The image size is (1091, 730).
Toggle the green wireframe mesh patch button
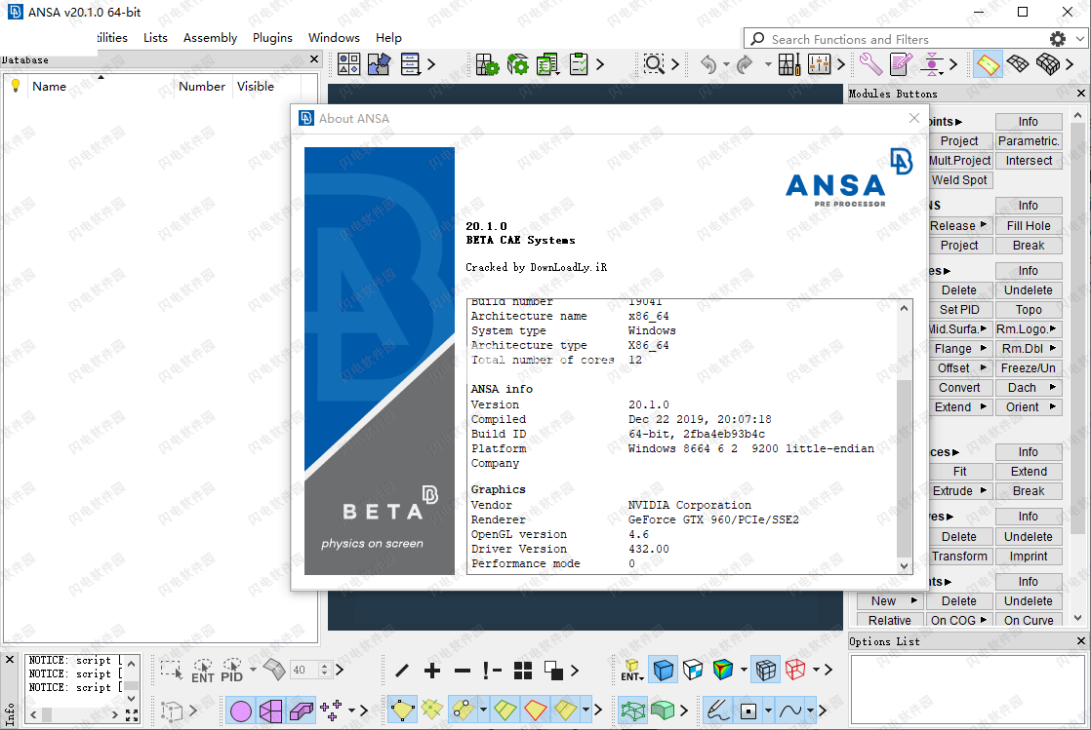coord(632,711)
